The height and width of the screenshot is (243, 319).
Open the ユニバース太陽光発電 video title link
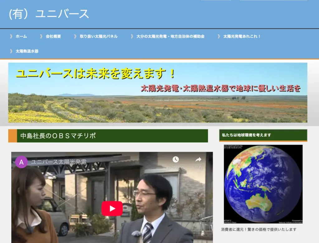[x=59, y=162]
